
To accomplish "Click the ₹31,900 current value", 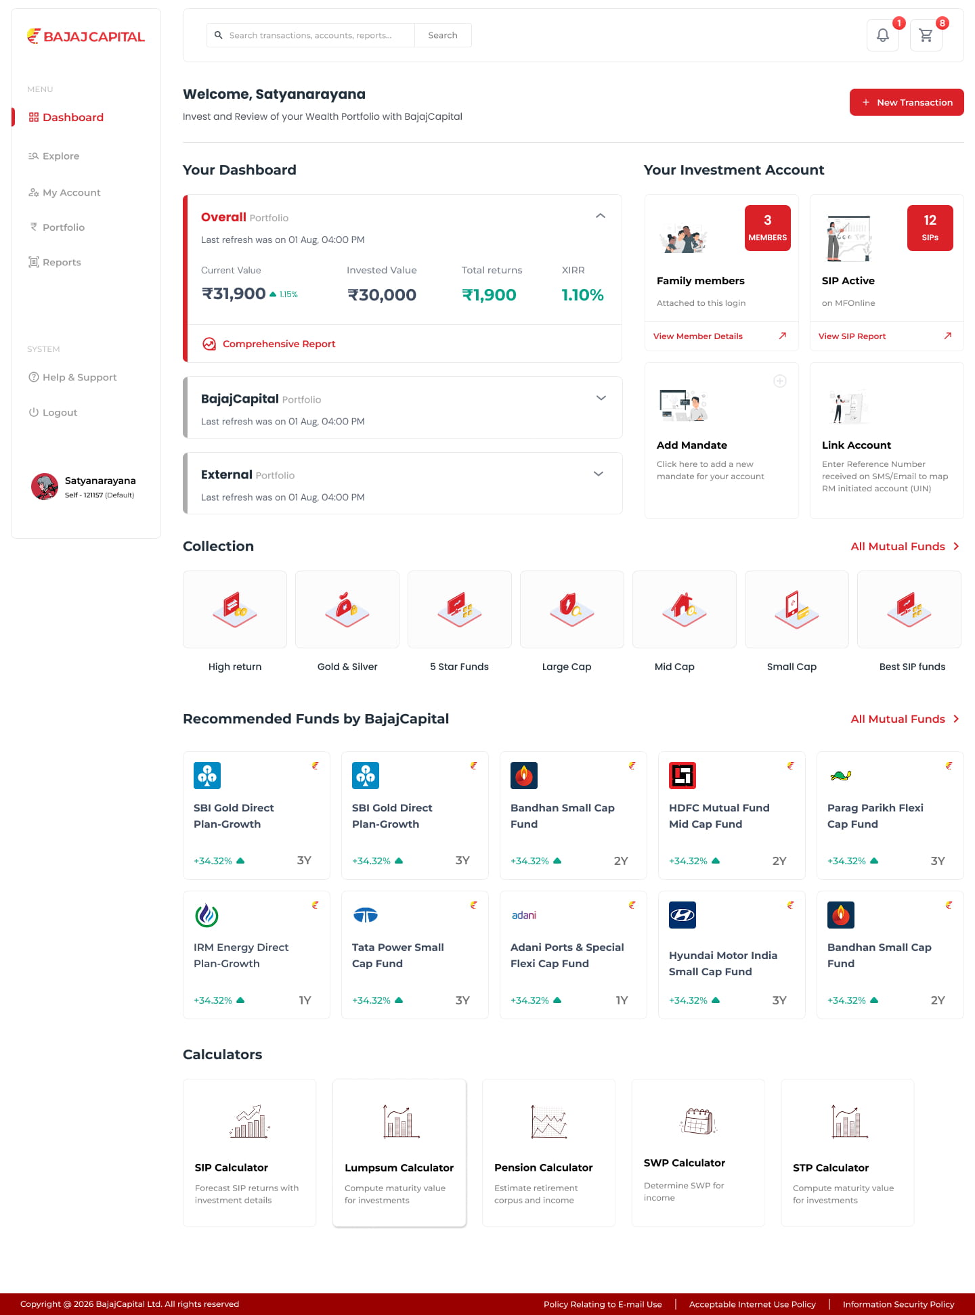I will 234,294.
